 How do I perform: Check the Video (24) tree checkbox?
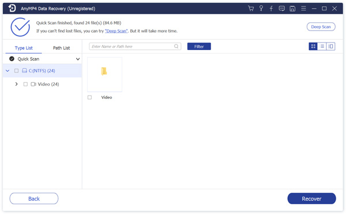click(25, 85)
